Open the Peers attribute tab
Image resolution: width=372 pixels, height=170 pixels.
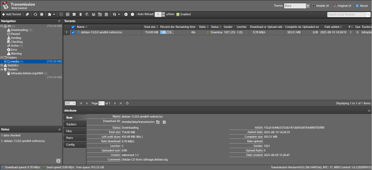75,138
